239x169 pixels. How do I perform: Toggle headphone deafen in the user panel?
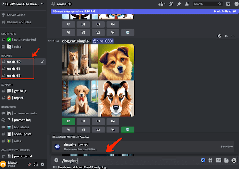tap(36, 164)
